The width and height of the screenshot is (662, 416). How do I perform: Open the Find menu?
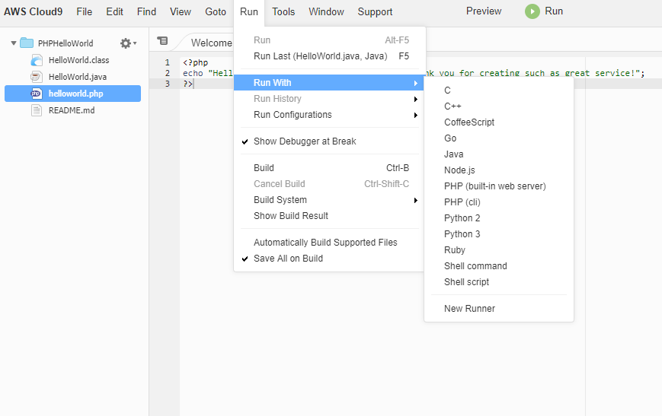coord(146,12)
